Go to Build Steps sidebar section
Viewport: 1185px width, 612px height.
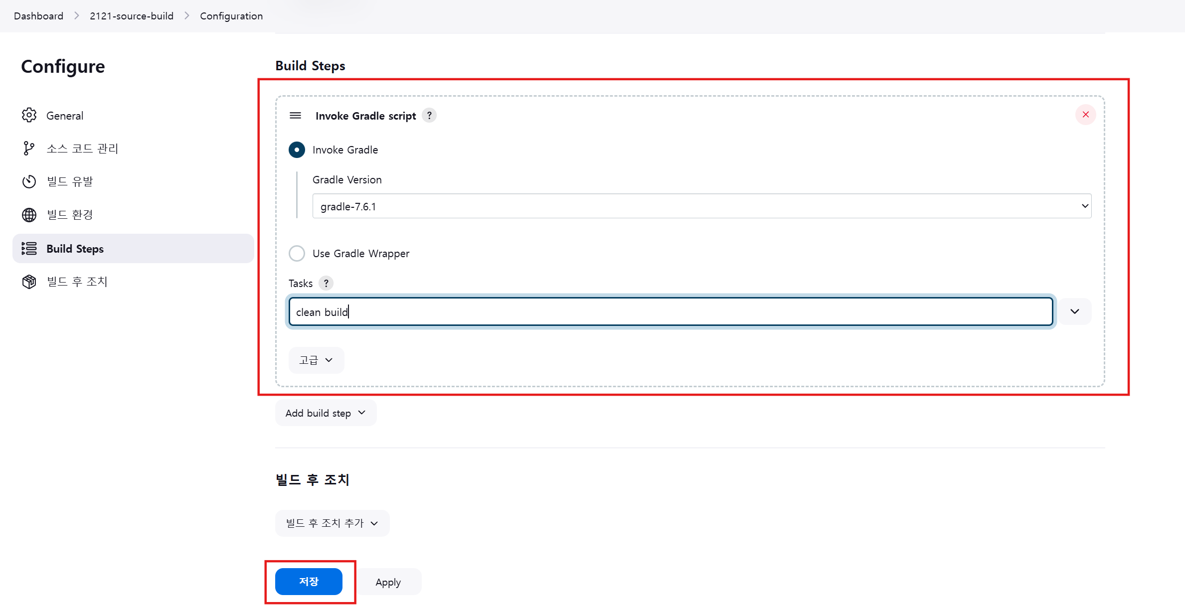point(75,248)
